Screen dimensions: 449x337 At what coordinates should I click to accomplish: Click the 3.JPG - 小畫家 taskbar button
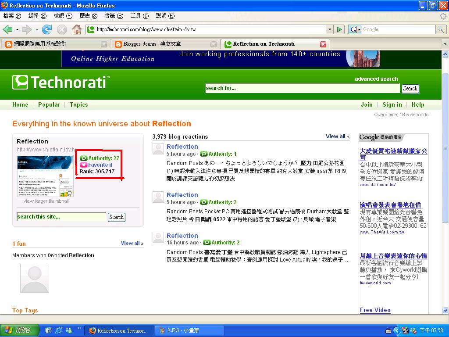pyautogui.click(x=189, y=330)
